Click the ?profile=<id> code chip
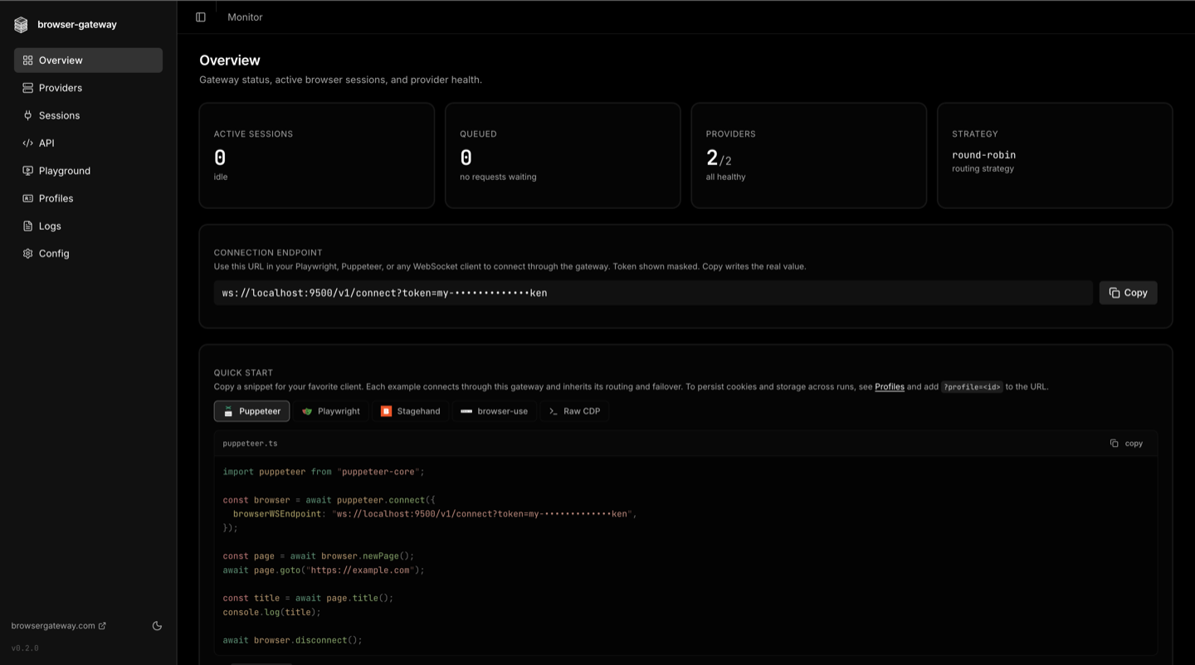This screenshot has width=1195, height=665. (972, 386)
